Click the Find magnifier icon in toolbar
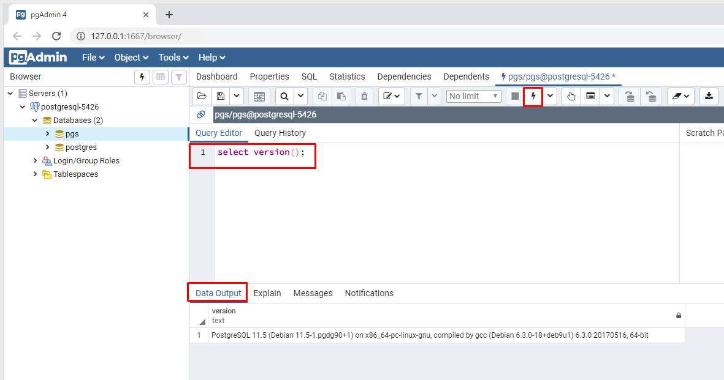 point(284,96)
